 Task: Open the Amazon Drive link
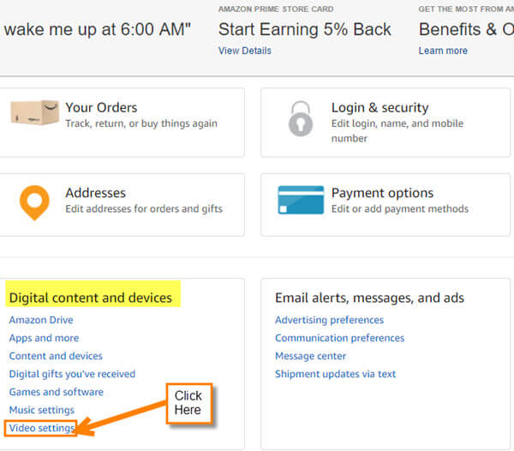[x=41, y=320]
